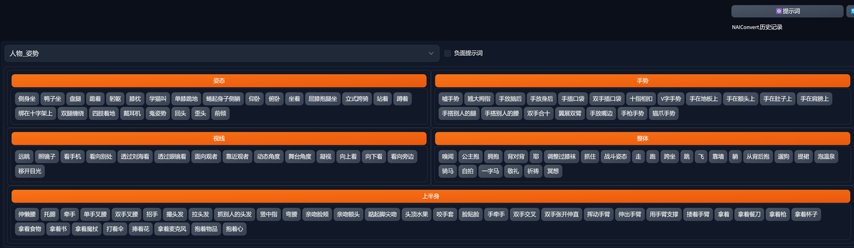Screen dimensions: 854x248
Task: Pick the 踮起脚尖吻 tag
Action: point(382,215)
